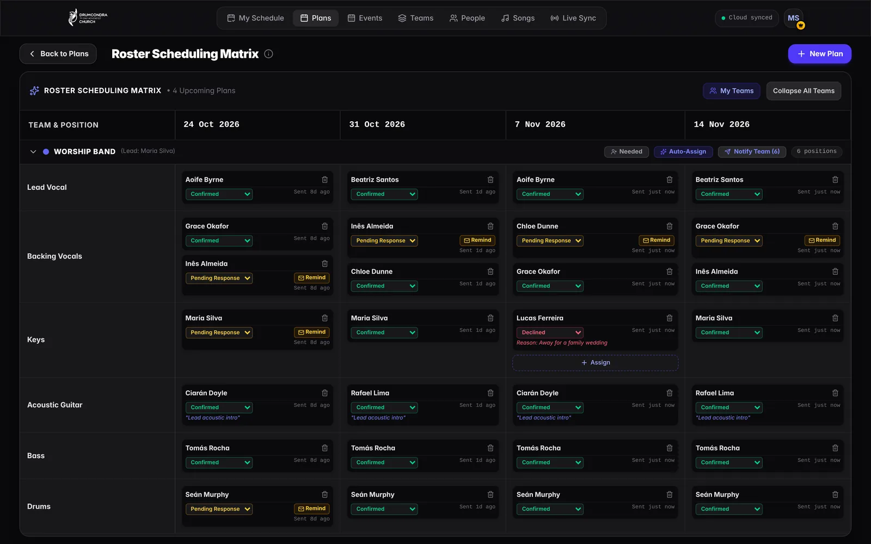Open the Teams tab
The height and width of the screenshot is (544, 871).
(416, 18)
